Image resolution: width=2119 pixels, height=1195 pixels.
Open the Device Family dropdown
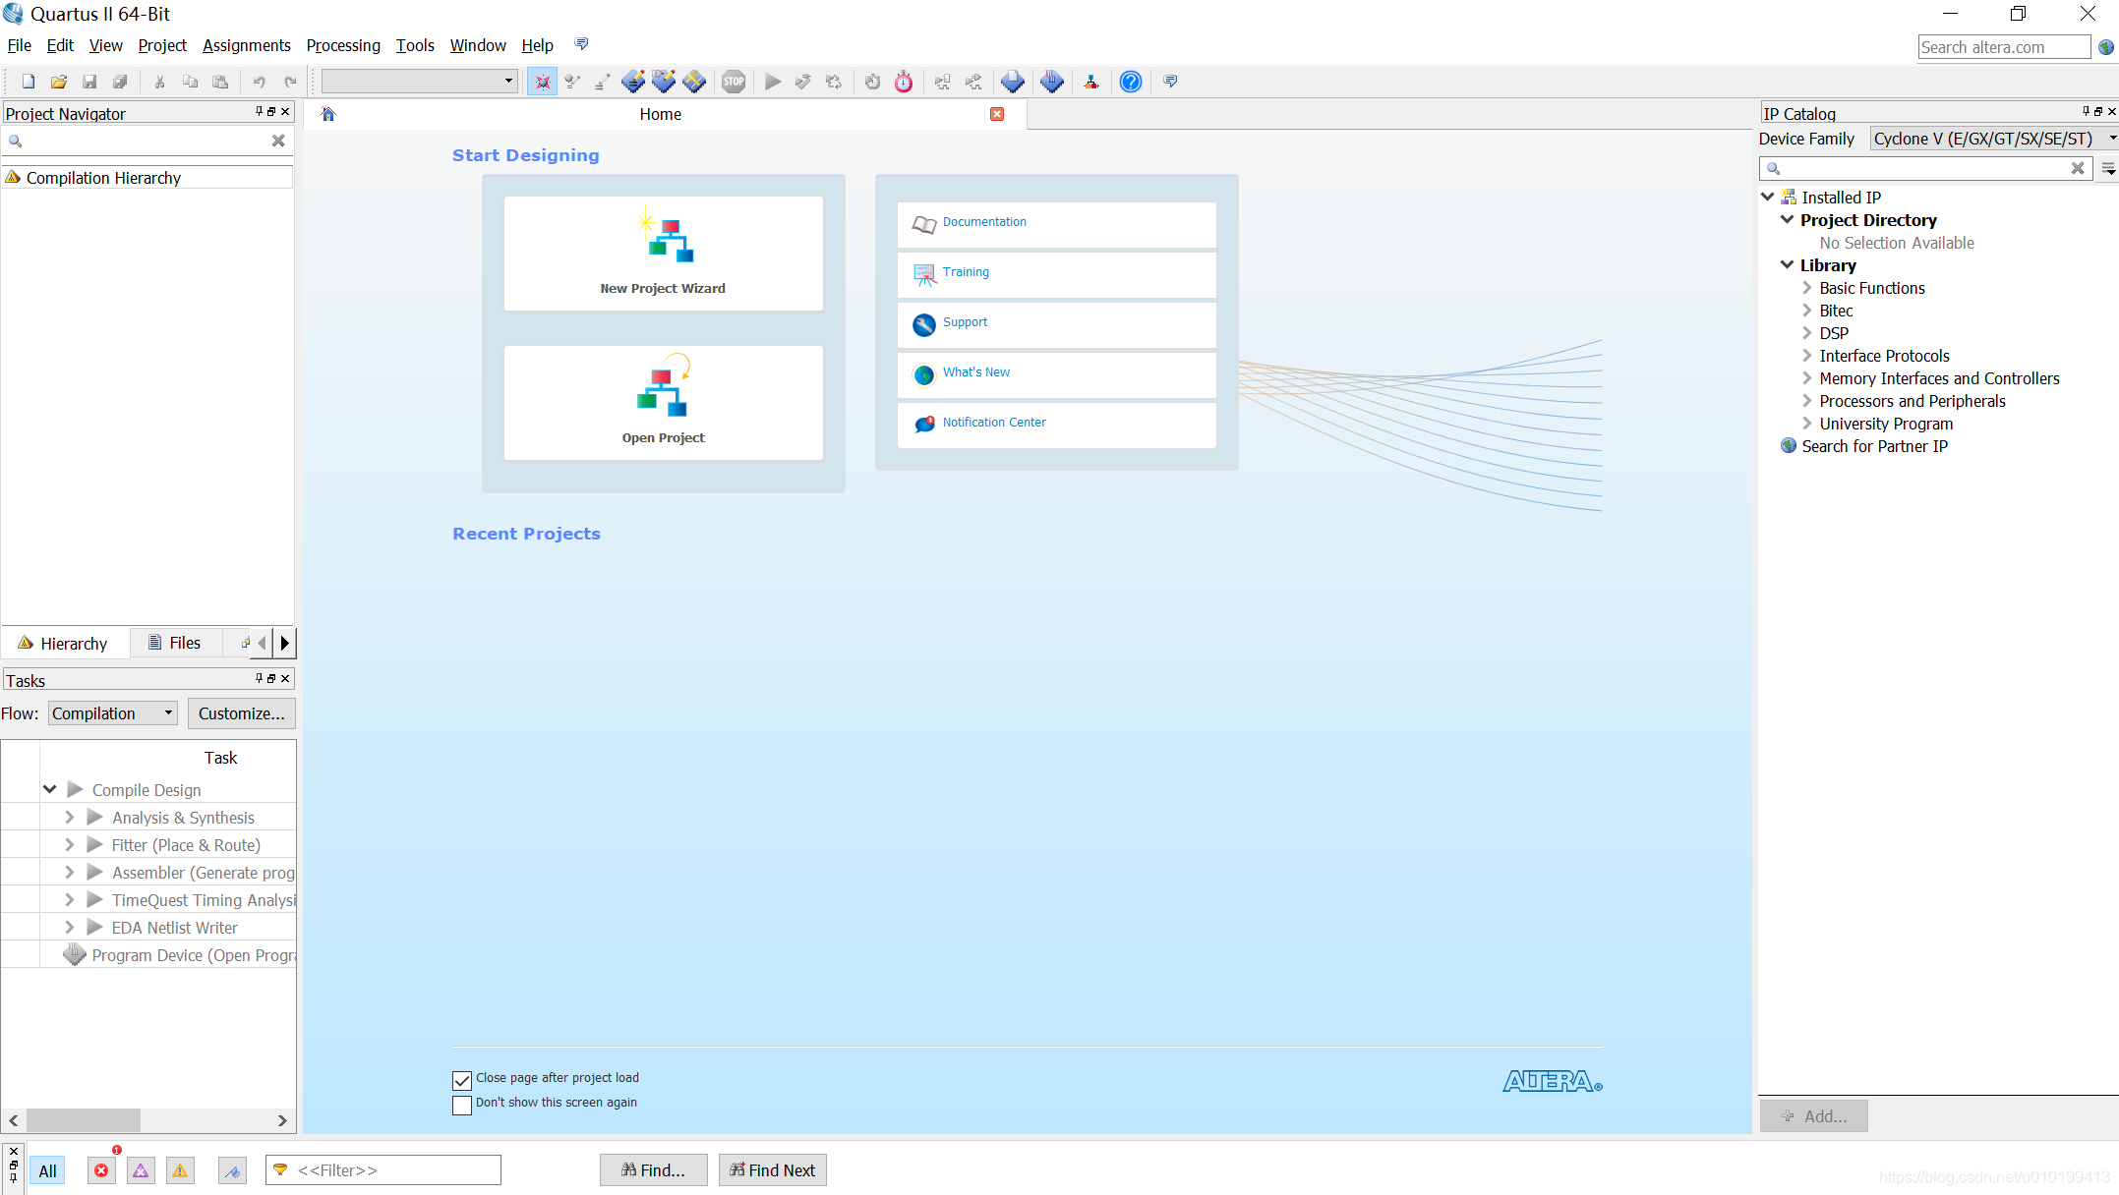click(x=1993, y=139)
